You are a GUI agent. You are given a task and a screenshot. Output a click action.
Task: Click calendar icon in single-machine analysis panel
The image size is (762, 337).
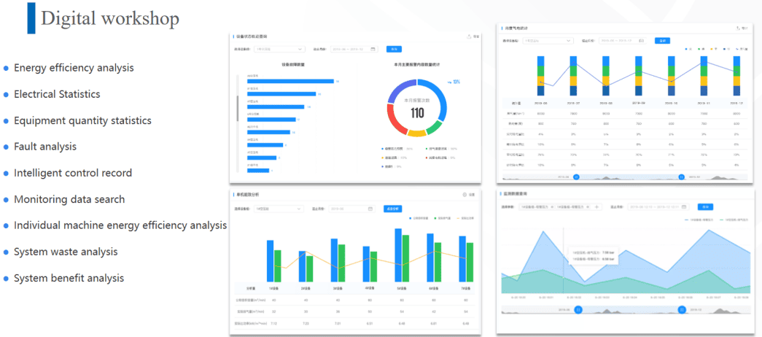[370, 209]
